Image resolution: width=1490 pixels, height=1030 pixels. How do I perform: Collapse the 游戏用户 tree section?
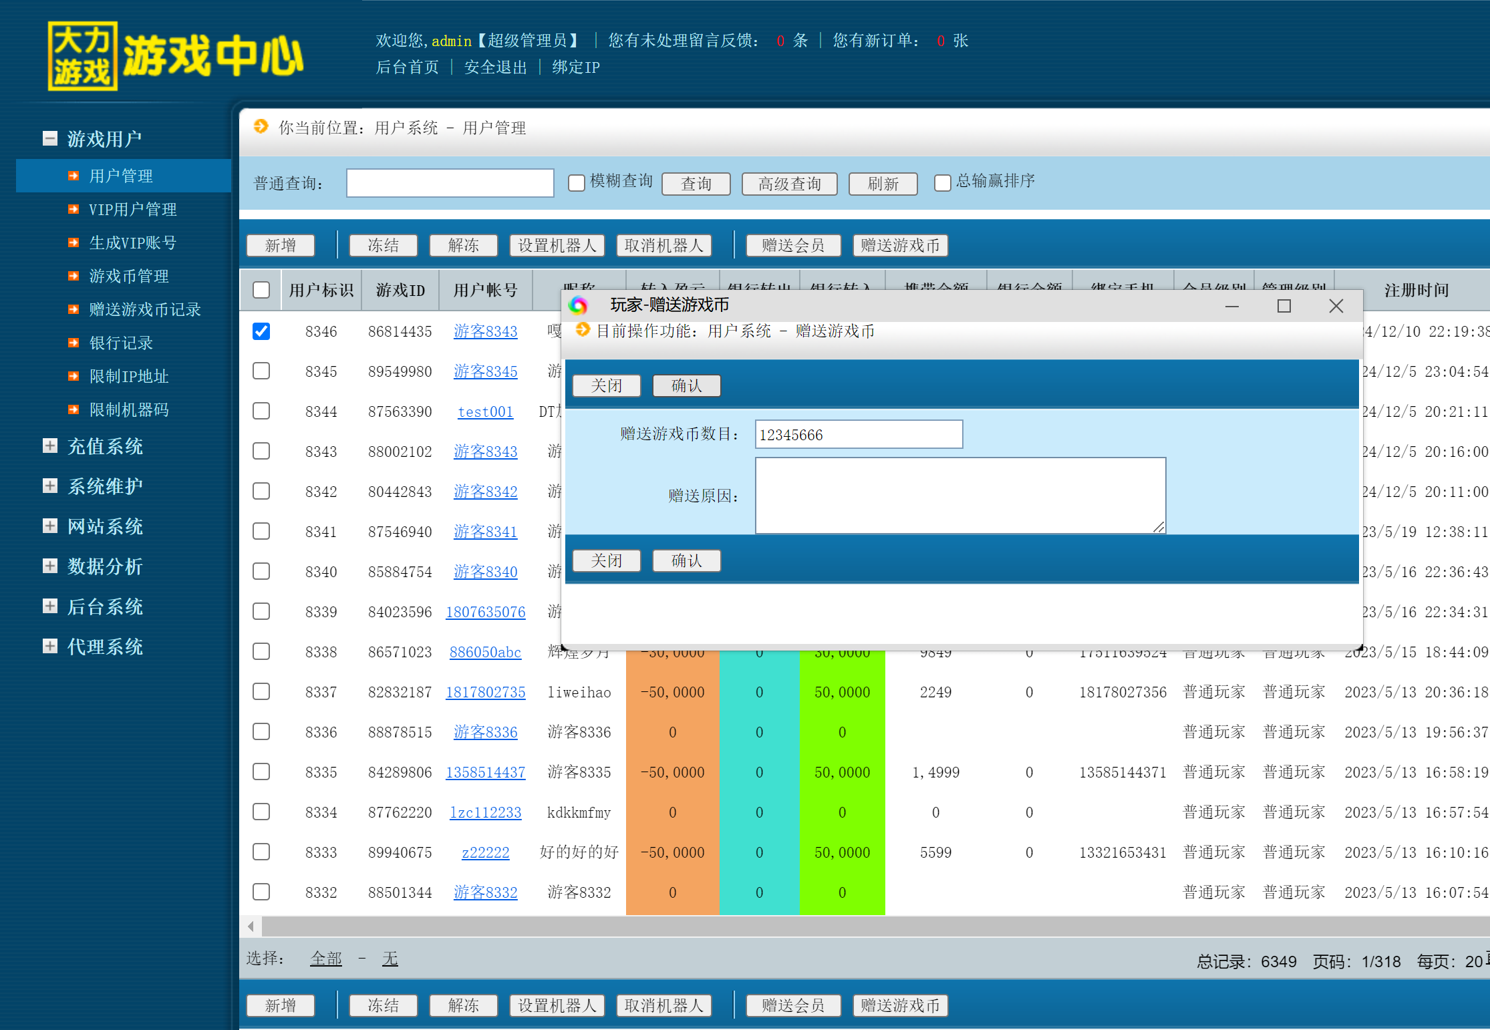coord(50,138)
